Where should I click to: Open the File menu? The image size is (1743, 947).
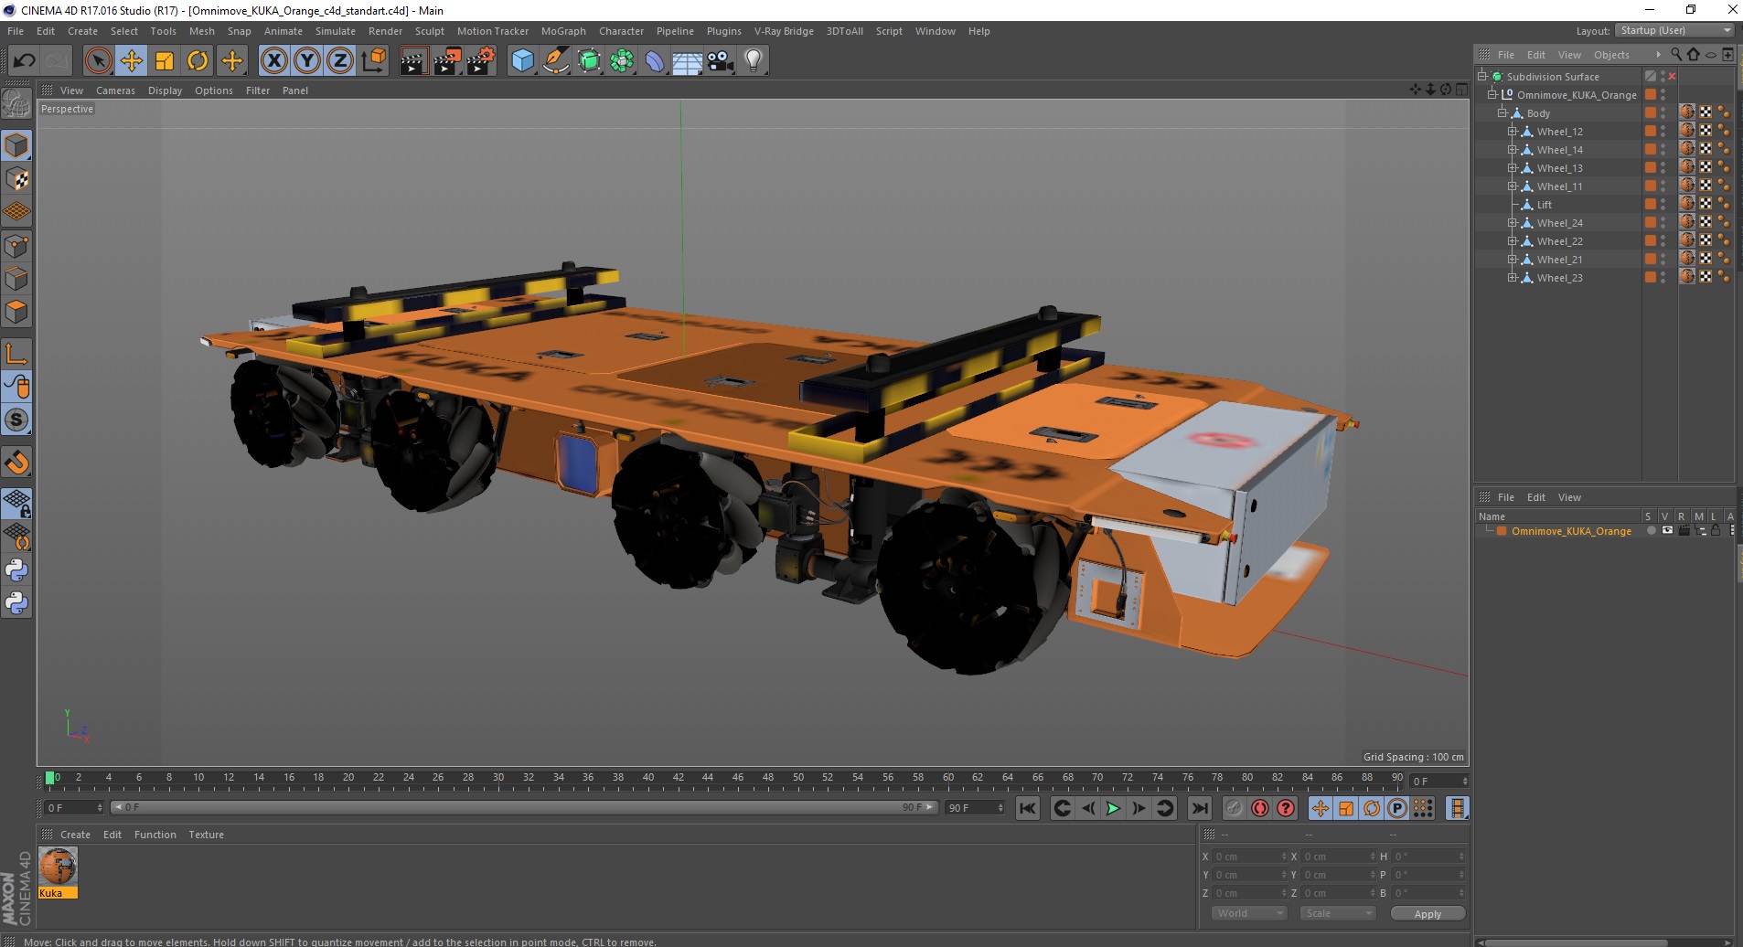(16, 31)
